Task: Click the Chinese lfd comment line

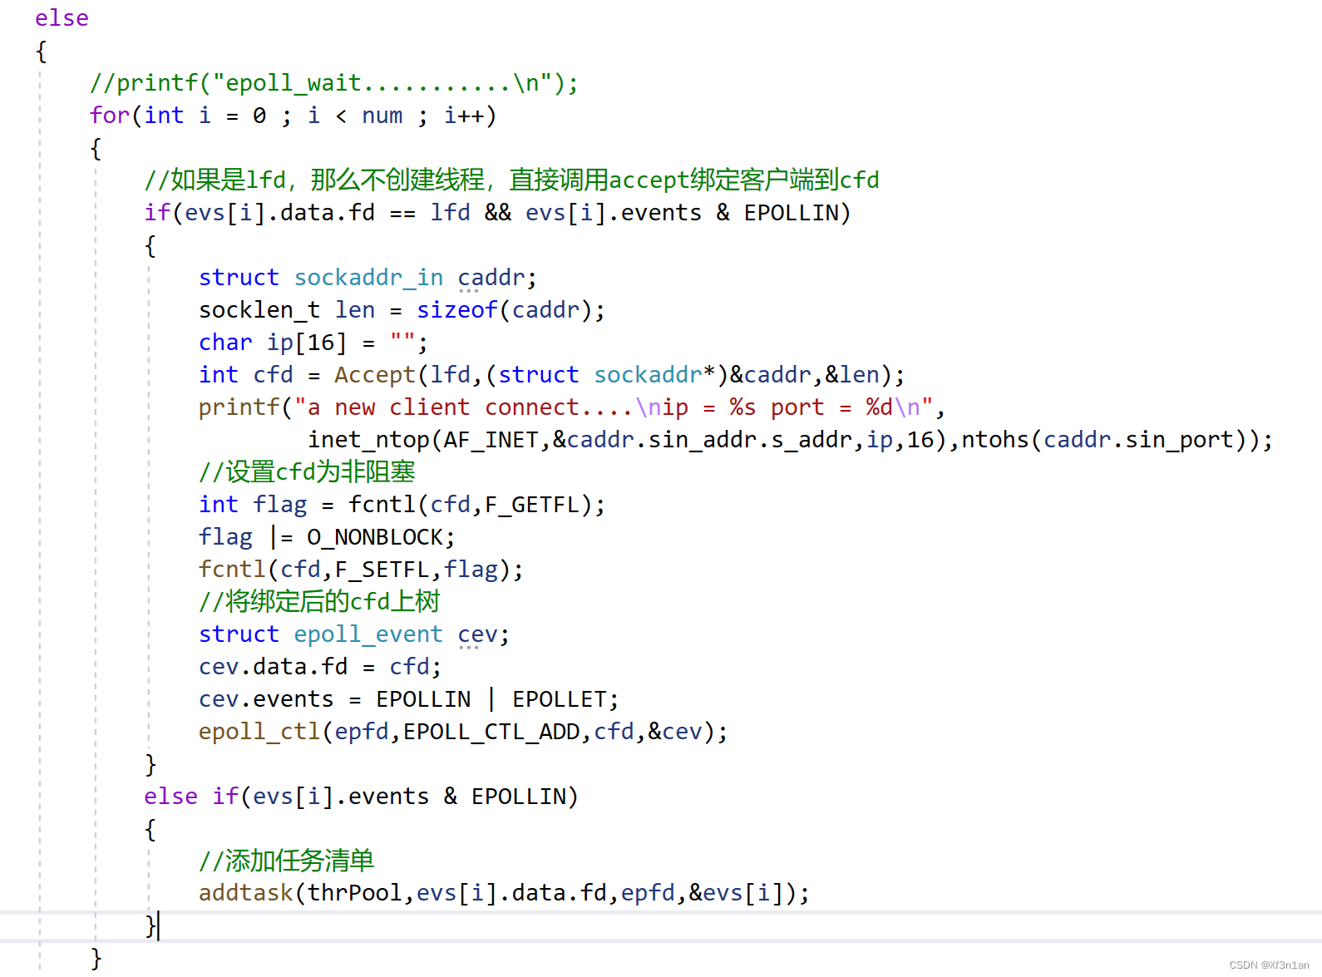Action: click(x=511, y=180)
